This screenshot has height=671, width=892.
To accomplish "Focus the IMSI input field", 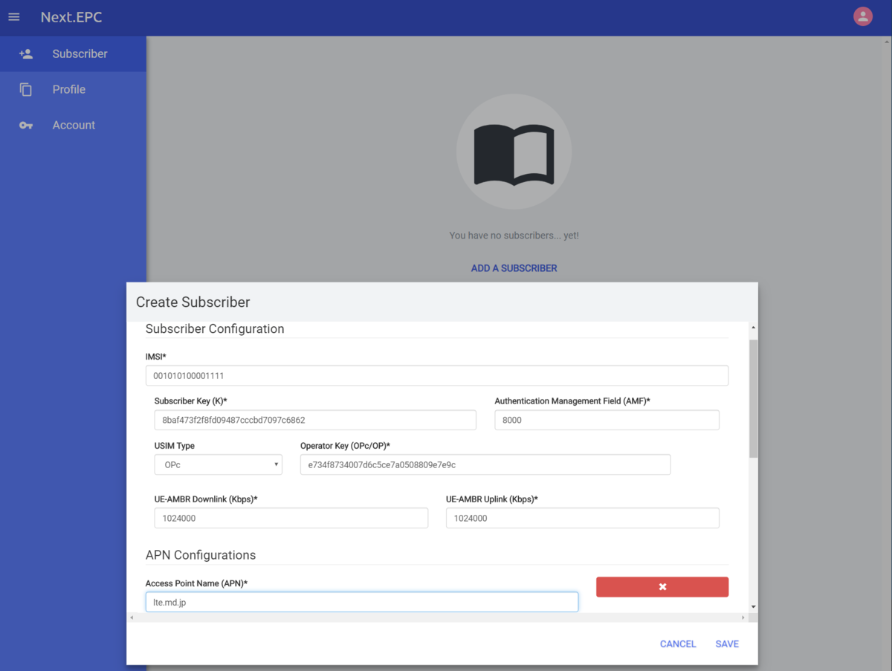I will [x=437, y=375].
